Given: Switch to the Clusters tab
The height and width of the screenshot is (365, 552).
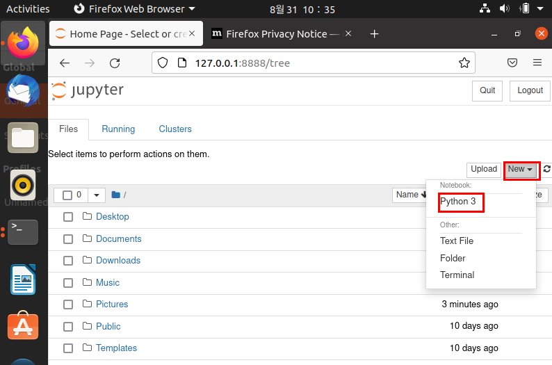Looking at the screenshot, I should pyautogui.click(x=175, y=129).
